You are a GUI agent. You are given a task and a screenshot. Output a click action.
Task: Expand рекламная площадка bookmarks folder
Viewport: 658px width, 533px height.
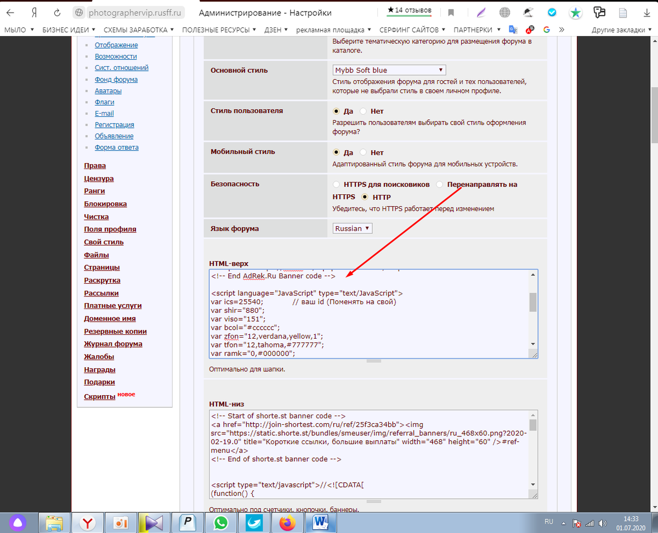pyautogui.click(x=333, y=30)
